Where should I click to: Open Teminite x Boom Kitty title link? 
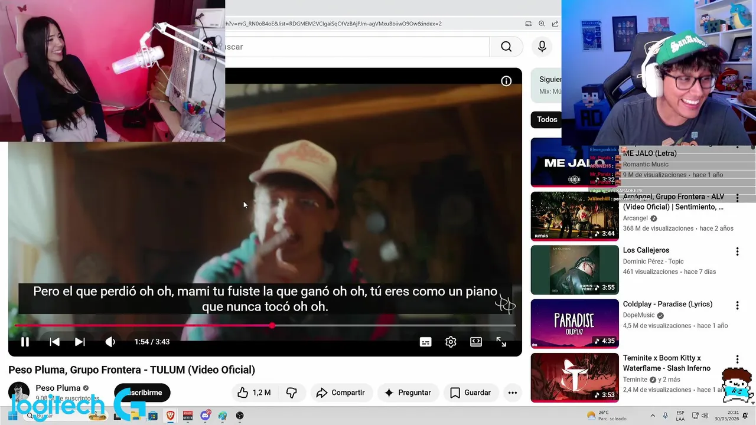[x=667, y=363]
